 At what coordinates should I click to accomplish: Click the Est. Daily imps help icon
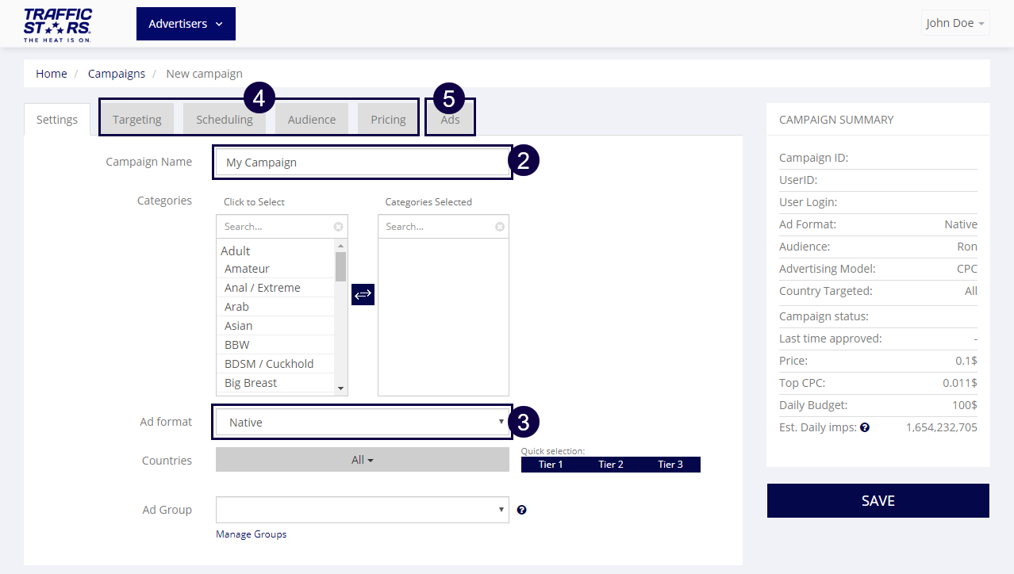(865, 427)
